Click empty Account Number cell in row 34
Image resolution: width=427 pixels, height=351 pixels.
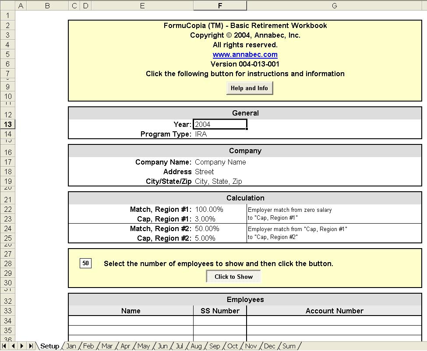335,321
